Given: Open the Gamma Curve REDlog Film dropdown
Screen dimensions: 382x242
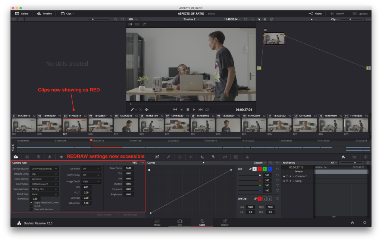Looking at the screenshot, I should point(44,189).
